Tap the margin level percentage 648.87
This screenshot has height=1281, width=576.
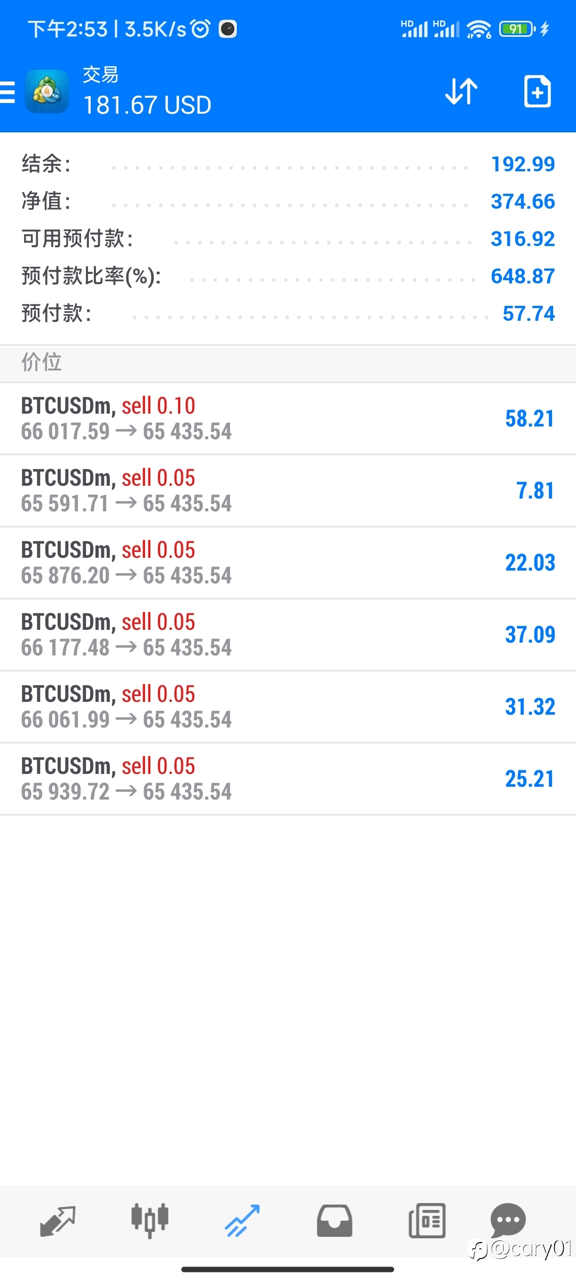(x=523, y=276)
